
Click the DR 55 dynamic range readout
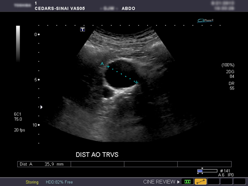[231, 86]
